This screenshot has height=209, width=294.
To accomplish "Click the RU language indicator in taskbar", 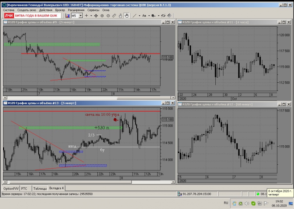I will (226, 203).
